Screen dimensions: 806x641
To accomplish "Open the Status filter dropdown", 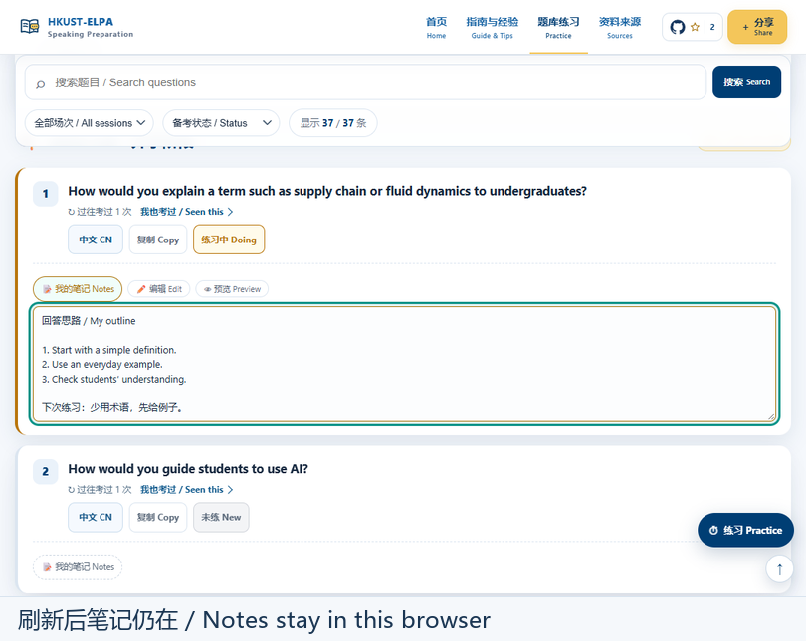I will pos(221,123).
